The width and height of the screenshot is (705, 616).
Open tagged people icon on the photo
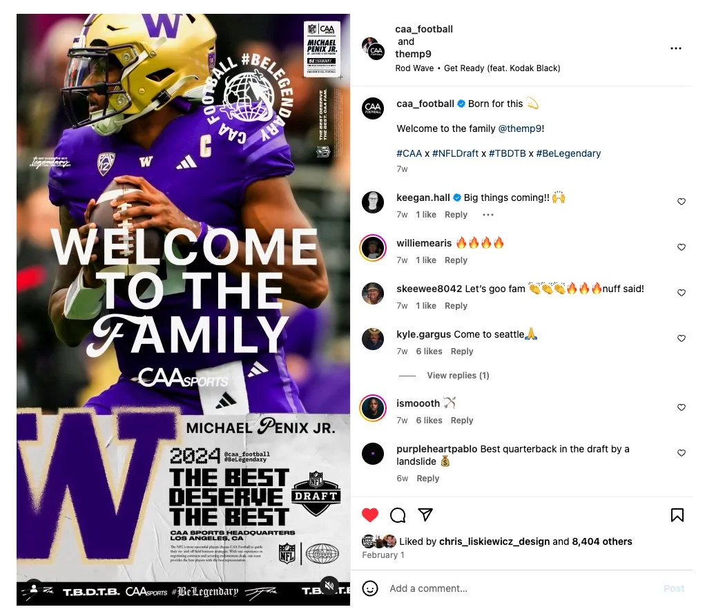tap(34, 589)
